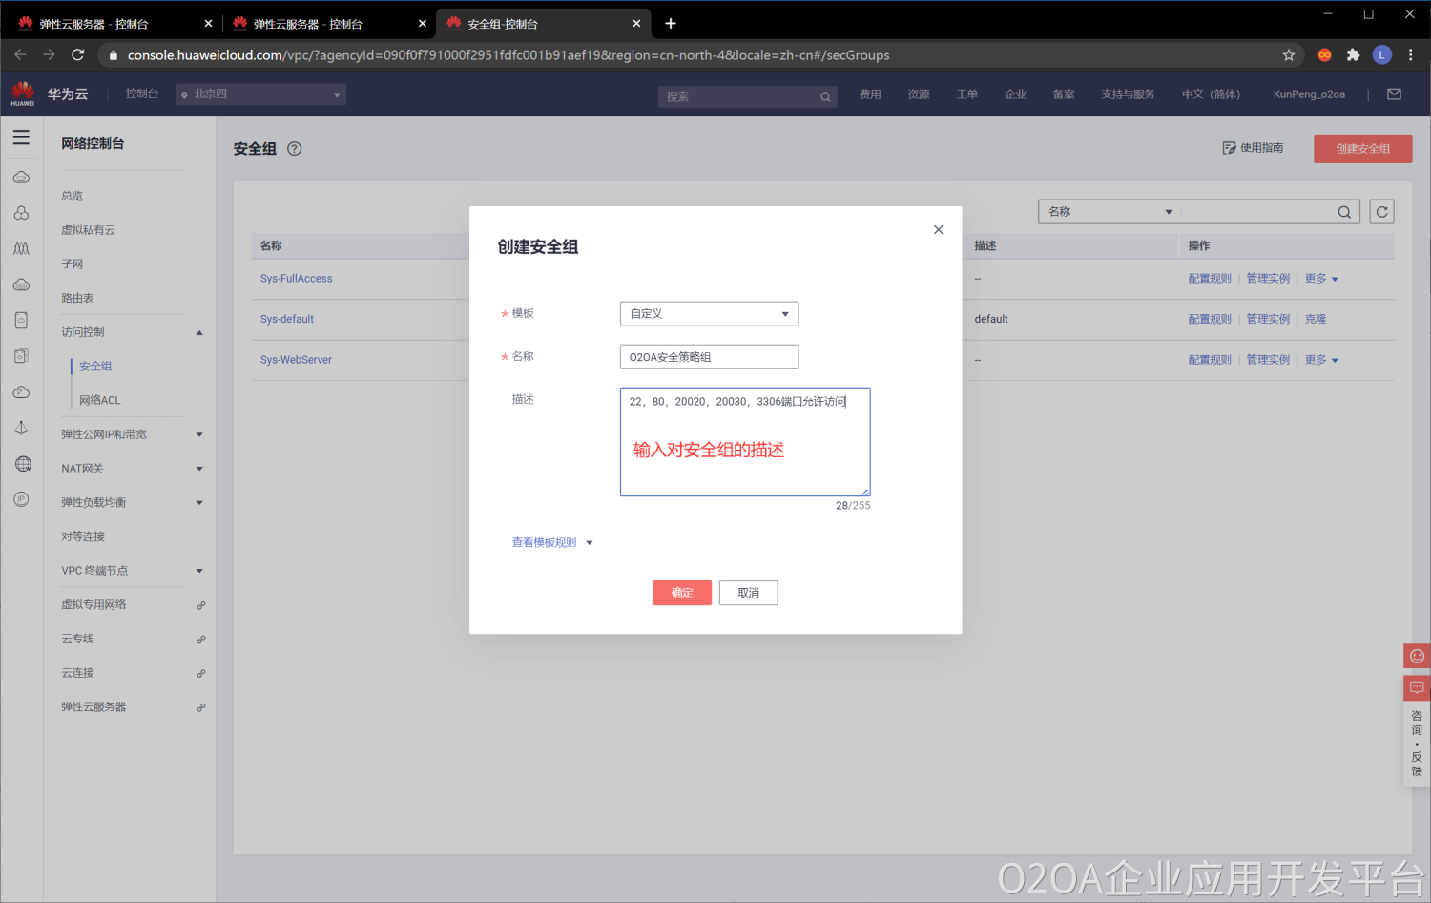Switch language via 中文 (简体)
The image size is (1431, 903).
point(1211,94)
